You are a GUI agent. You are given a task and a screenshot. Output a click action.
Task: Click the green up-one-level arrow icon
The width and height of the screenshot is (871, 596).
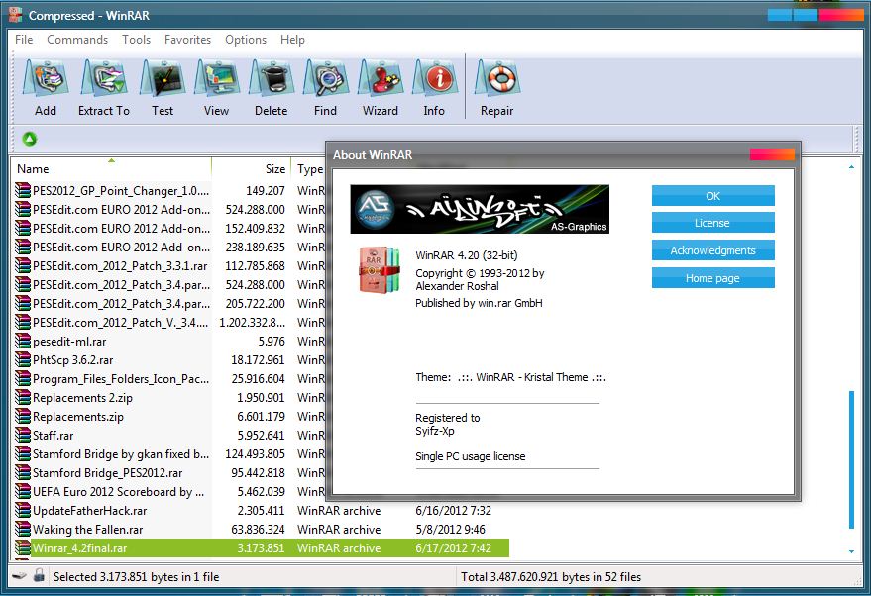[x=30, y=139]
